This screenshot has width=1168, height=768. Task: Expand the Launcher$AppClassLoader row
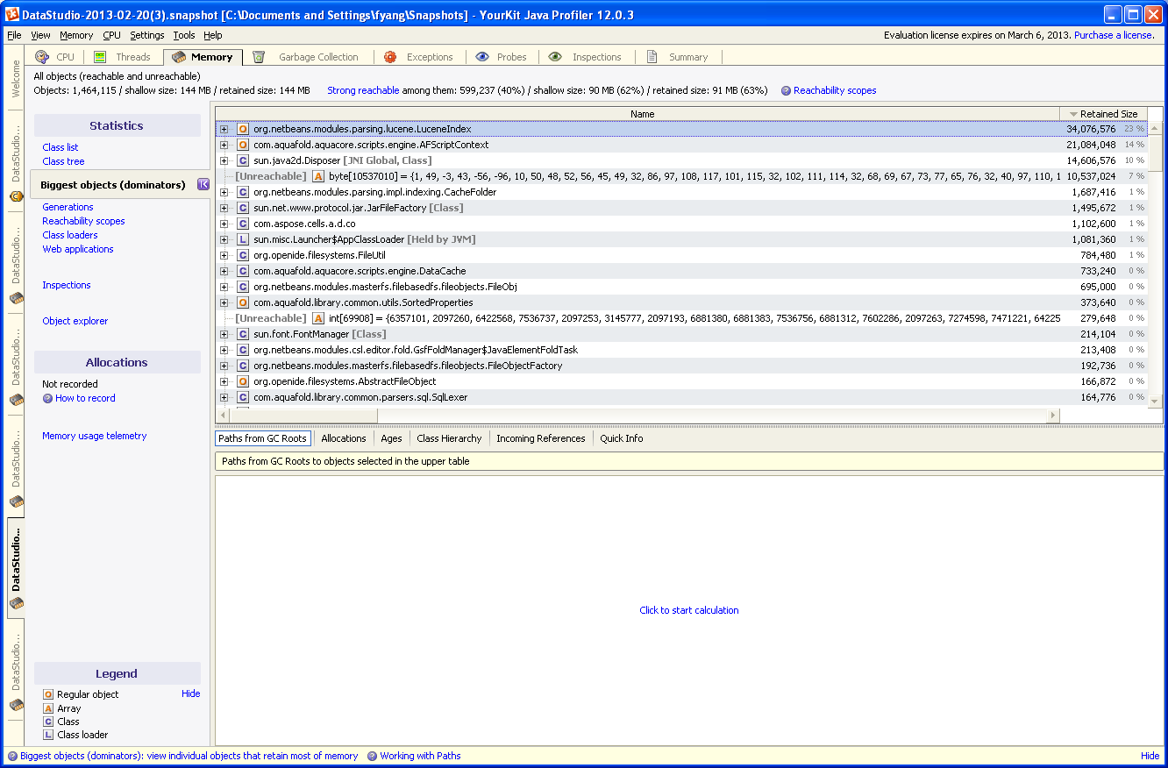(224, 239)
